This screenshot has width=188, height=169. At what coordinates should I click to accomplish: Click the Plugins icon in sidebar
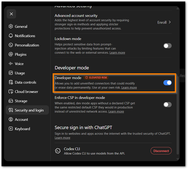point(11,54)
